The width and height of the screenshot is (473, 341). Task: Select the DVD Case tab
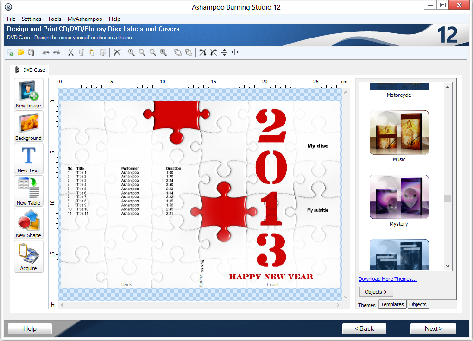click(30, 70)
